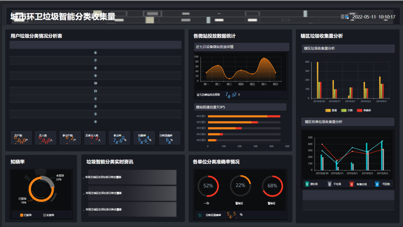Toggle the 次数 green legend entry
Image resolution: width=403 pixels, height=227 pixels.
point(347,111)
